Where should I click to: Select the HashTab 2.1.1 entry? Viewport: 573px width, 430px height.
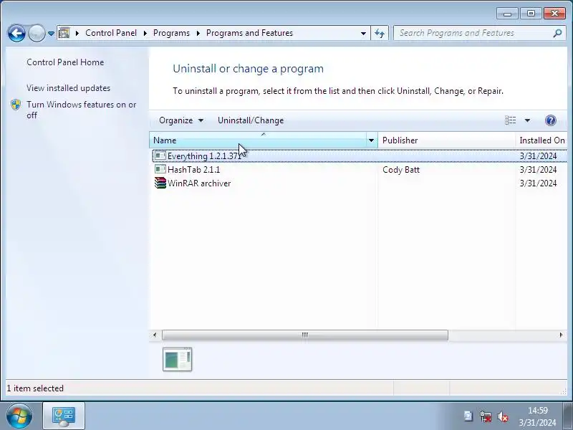(360, 170)
